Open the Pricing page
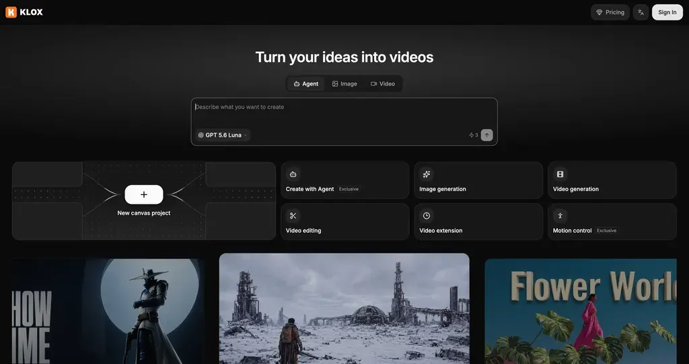The width and height of the screenshot is (689, 364). tap(610, 12)
